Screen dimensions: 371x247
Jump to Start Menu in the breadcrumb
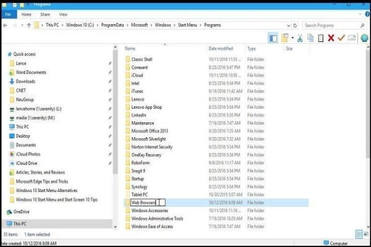(187, 25)
